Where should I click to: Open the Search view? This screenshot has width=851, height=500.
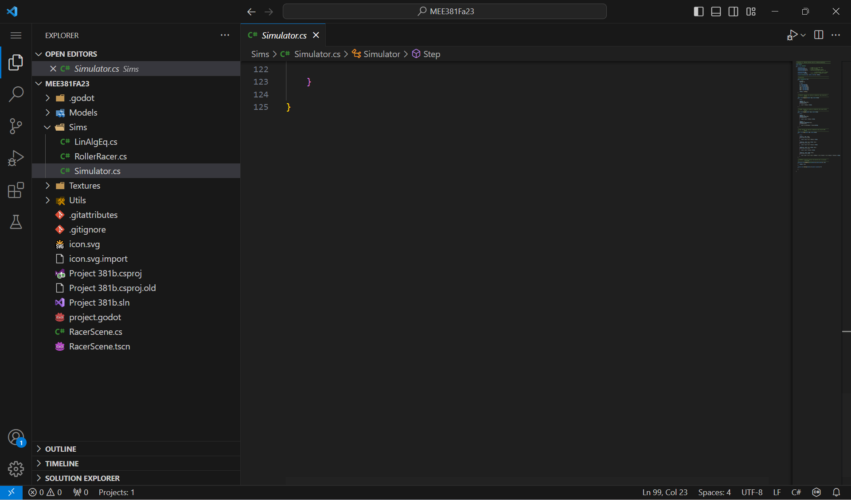[x=16, y=94]
